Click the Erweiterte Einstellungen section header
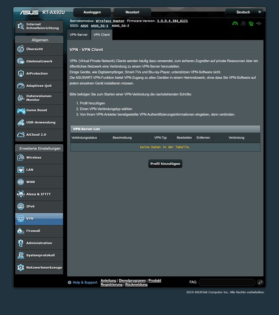Viewport: 279px width, 315px height. (x=39, y=148)
